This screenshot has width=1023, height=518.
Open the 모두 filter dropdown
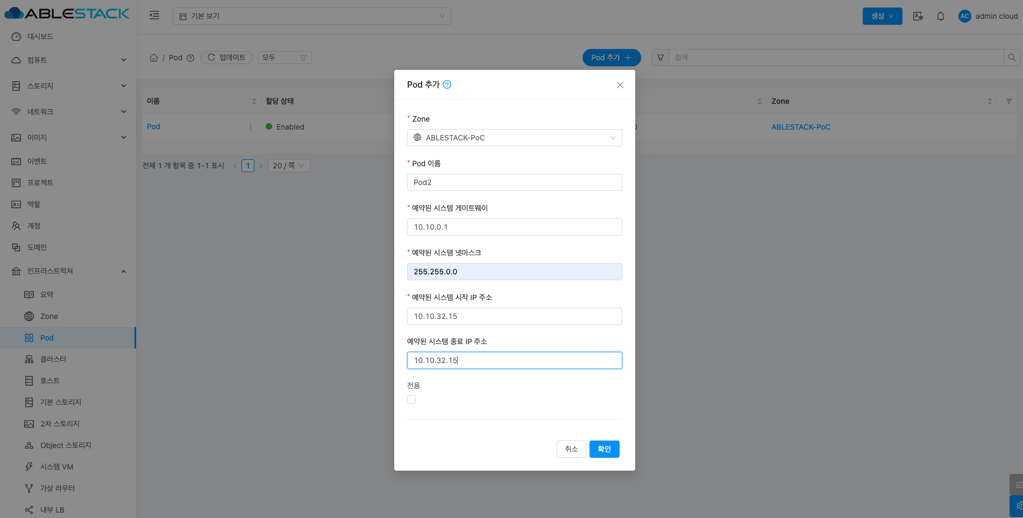285,58
